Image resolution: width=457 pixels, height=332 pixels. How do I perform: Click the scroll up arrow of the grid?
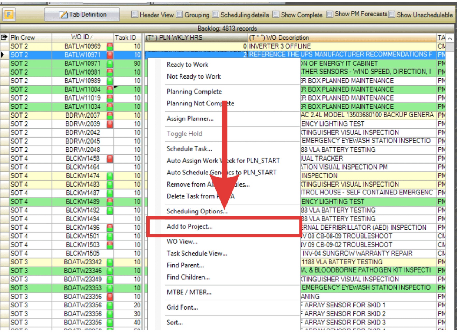point(450,39)
